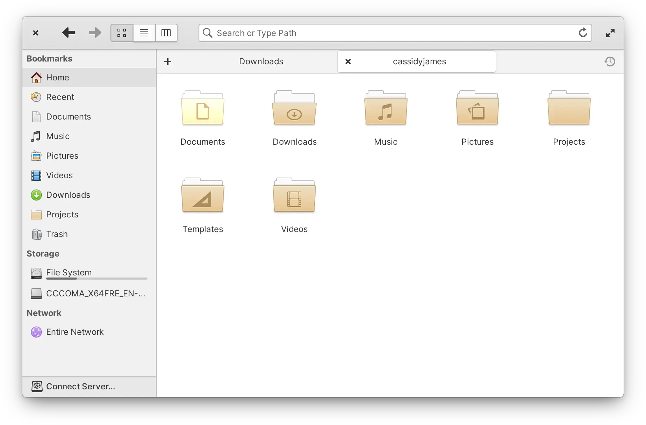Open Entire Network under Network
This screenshot has height=425, width=646.
(75, 332)
